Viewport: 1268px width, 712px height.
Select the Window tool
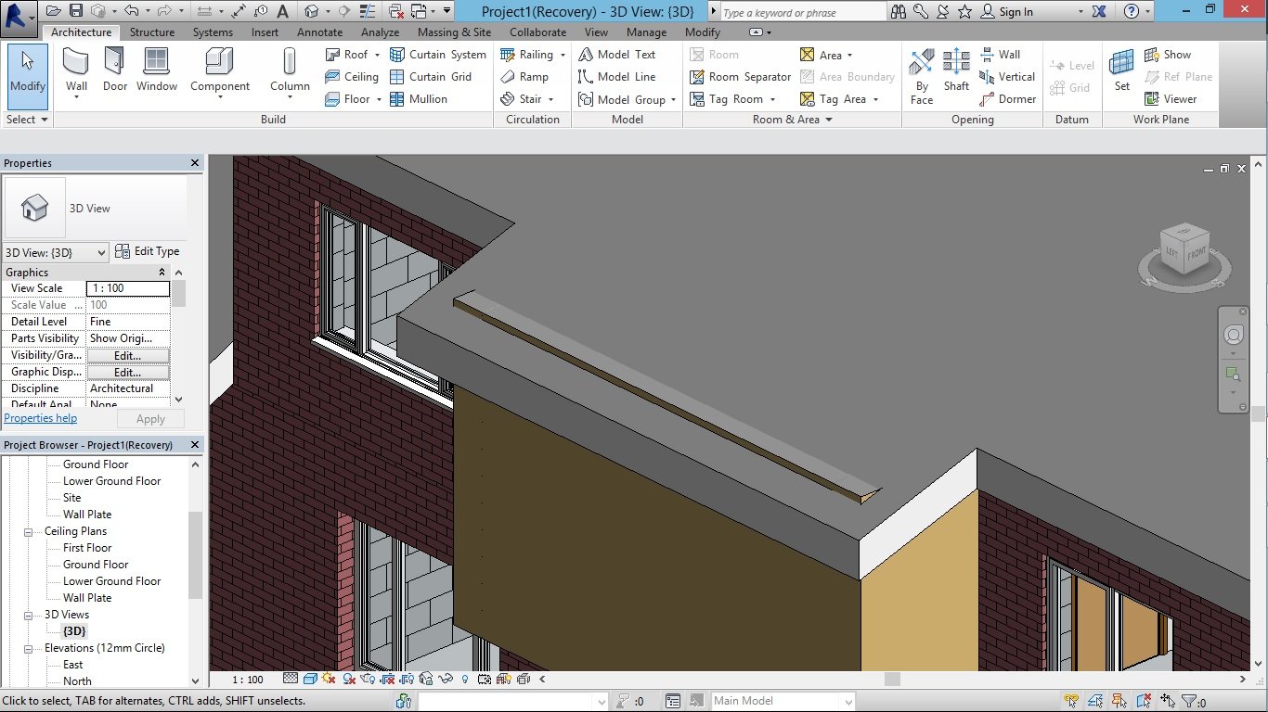point(157,70)
